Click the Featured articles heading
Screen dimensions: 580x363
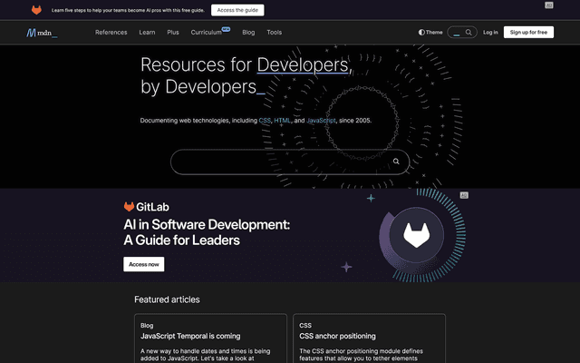coord(167,299)
